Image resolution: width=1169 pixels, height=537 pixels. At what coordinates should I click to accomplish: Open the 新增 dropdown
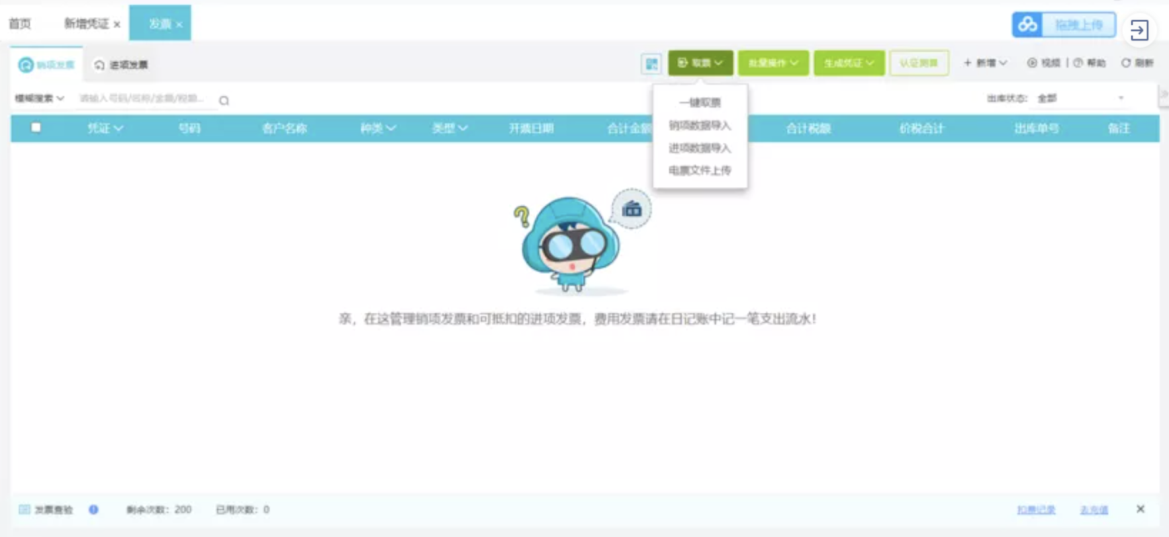[985, 63]
